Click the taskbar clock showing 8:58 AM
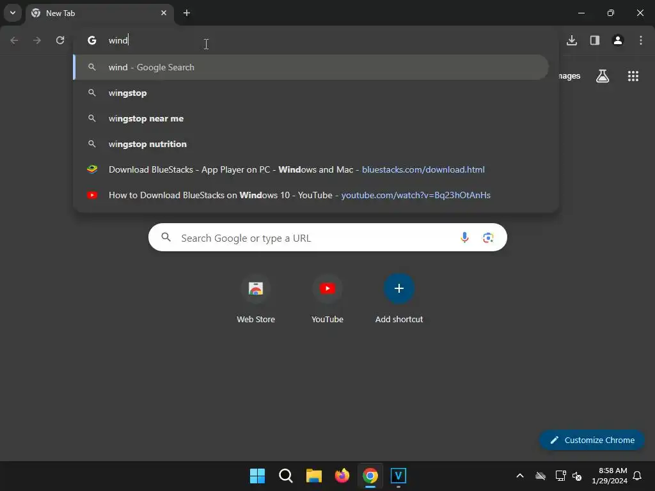Image resolution: width=655 pixels, height=491 pixels. tap(609, 476)
